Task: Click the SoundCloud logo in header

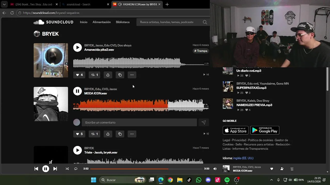Action: click(x=53, y=22)
